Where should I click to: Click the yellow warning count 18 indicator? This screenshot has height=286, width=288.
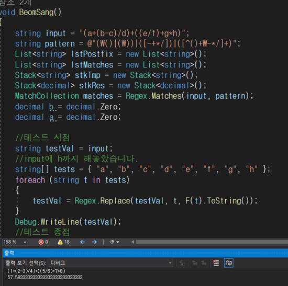pyautogui.click(x=63, y=242)
